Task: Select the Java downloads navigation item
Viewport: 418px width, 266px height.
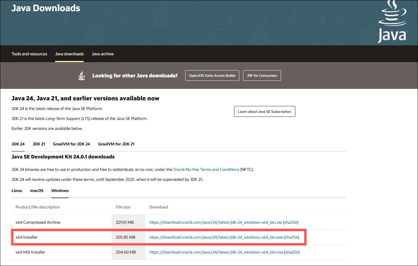Action: [69, 54]
